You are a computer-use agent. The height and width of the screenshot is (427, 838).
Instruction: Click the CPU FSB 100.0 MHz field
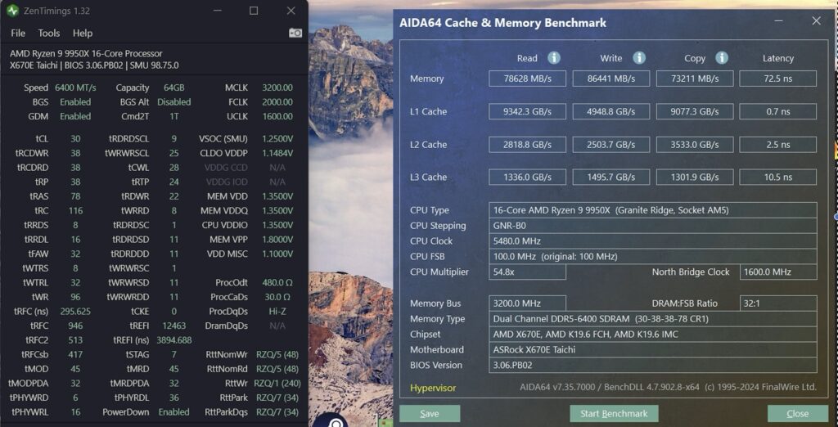point(652,257)
